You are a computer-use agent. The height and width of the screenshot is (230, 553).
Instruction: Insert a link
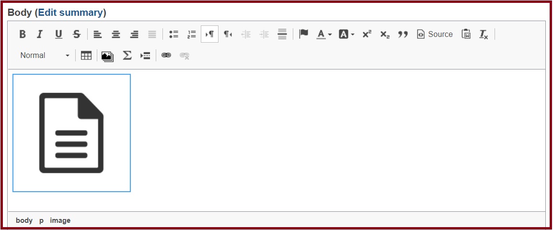(166, 56)
